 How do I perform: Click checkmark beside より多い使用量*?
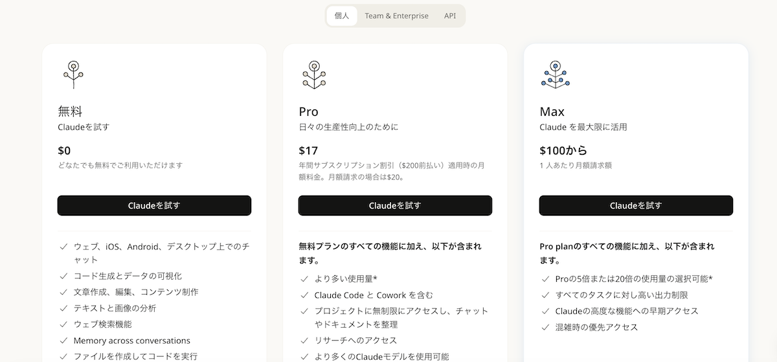pos(304,279)
